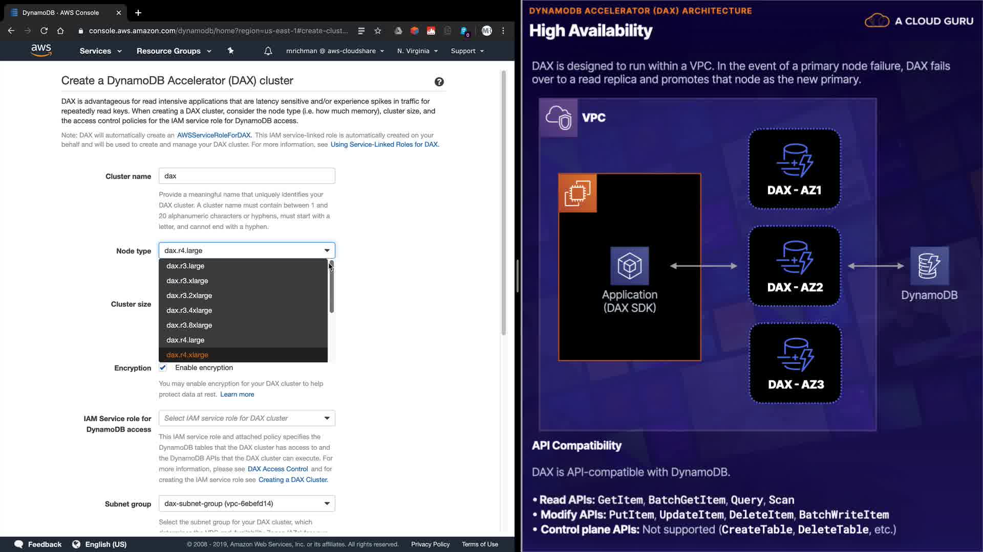Go back with browser back arrow

tap(11, 31)
